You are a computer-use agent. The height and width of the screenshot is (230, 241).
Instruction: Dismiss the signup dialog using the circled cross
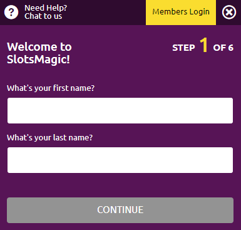(229, 12)
